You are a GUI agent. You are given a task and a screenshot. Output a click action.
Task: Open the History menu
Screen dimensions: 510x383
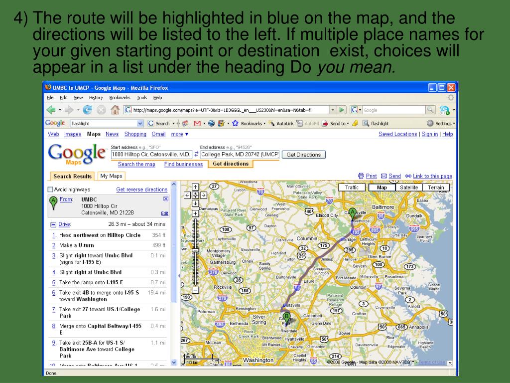click(96, 97)
